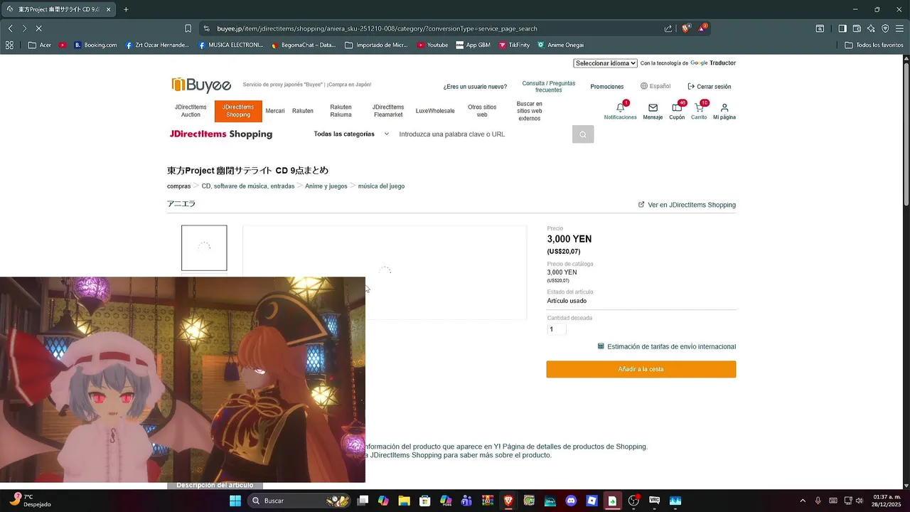Image resolution: width=910 pixels, height=512 pixels.
Task: Open the Brave VPN shield icon
Action: coord(885,28)
